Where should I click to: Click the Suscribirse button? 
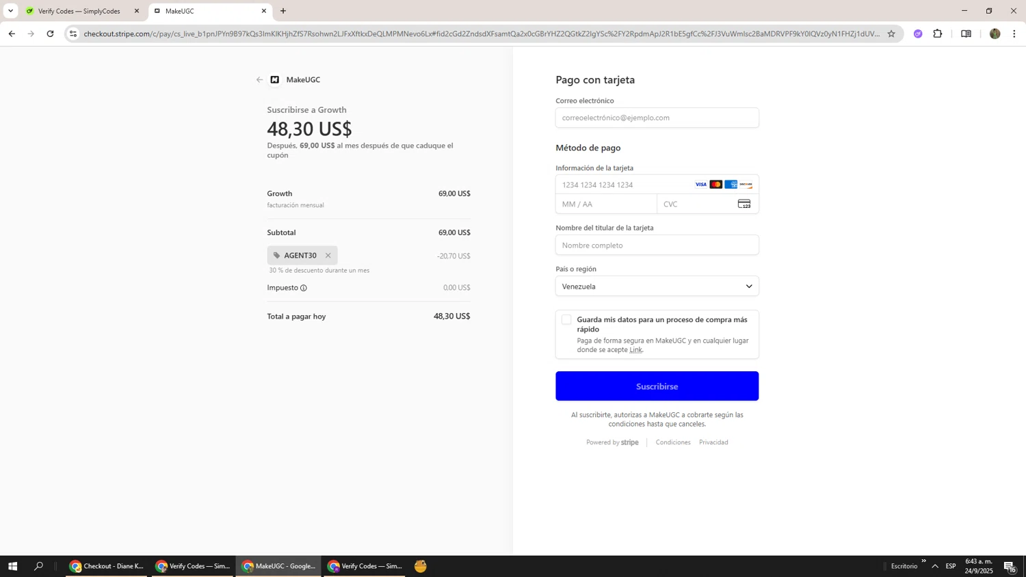point(657,386)
